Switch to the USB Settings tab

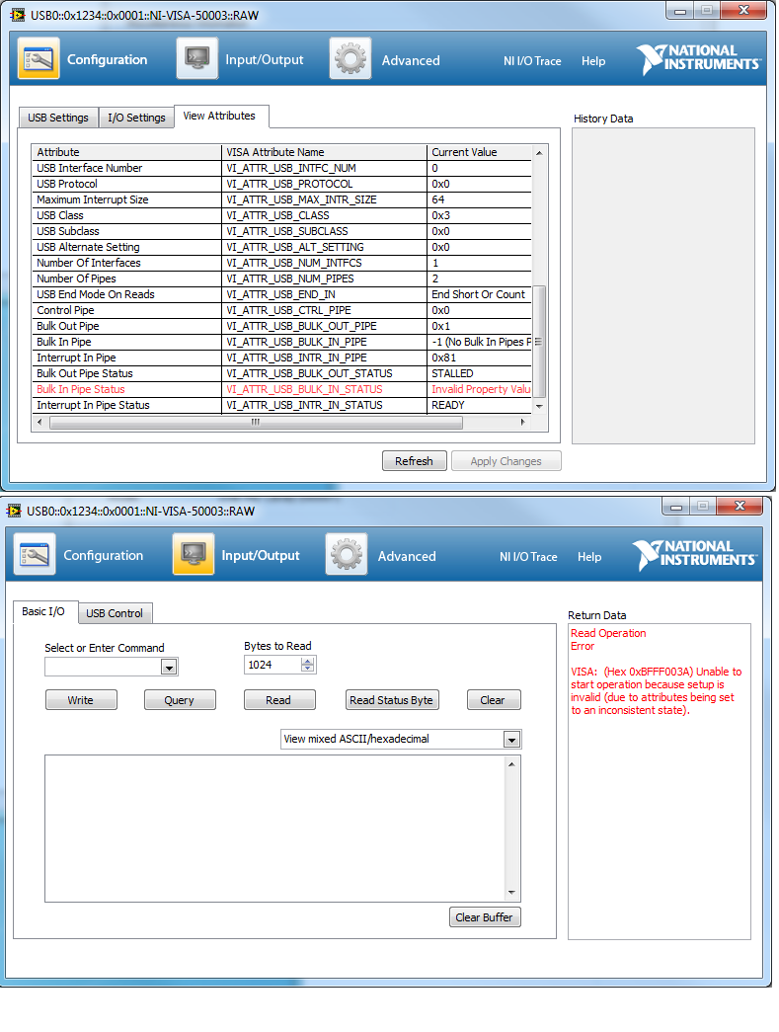pyautogui.click(x=57, y=118)
